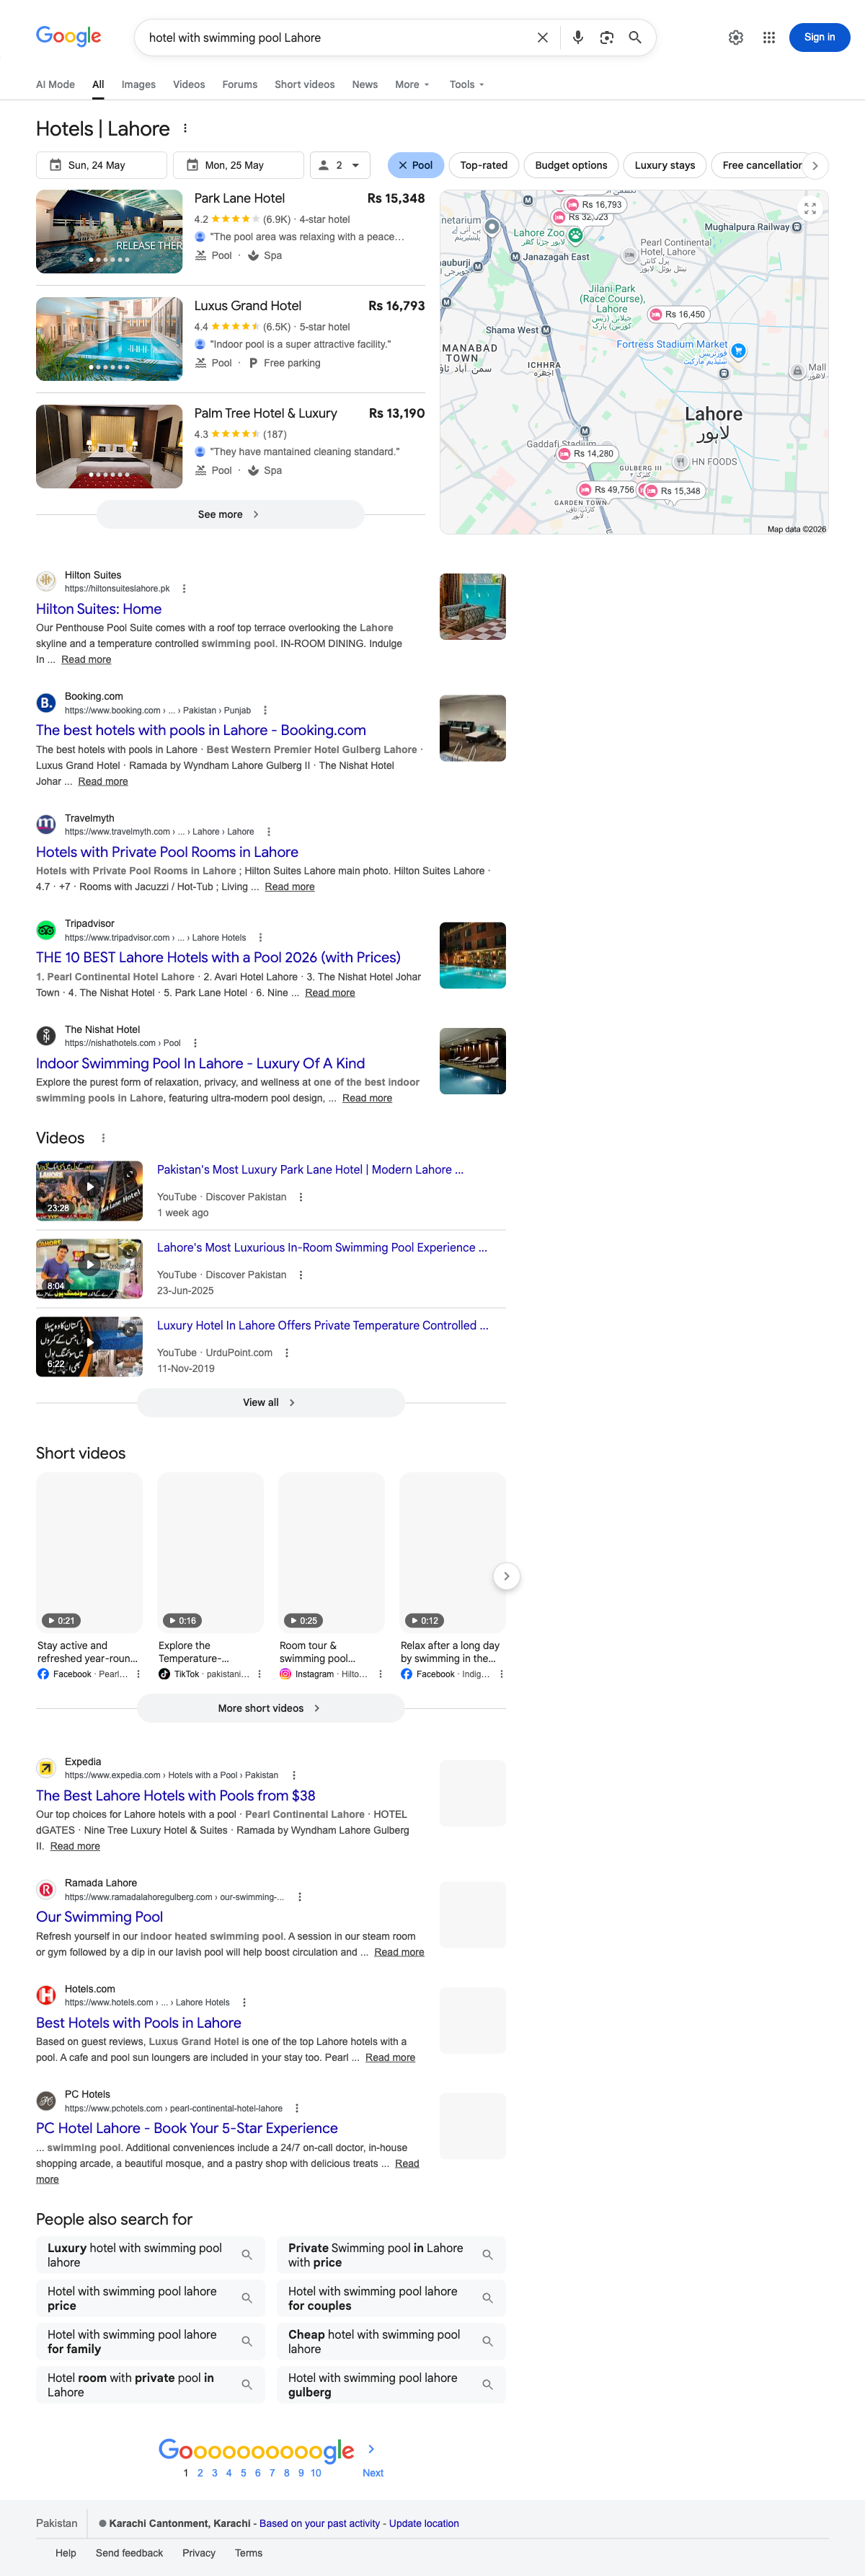Open options for Tripadvisor result

click(259, 938)
